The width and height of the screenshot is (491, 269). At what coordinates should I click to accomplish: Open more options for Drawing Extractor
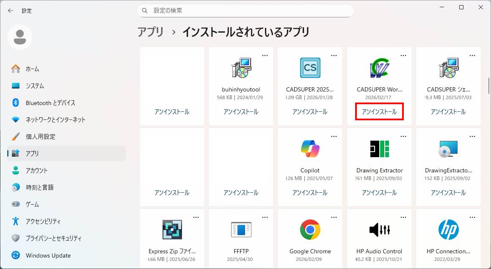coord(403,136)
